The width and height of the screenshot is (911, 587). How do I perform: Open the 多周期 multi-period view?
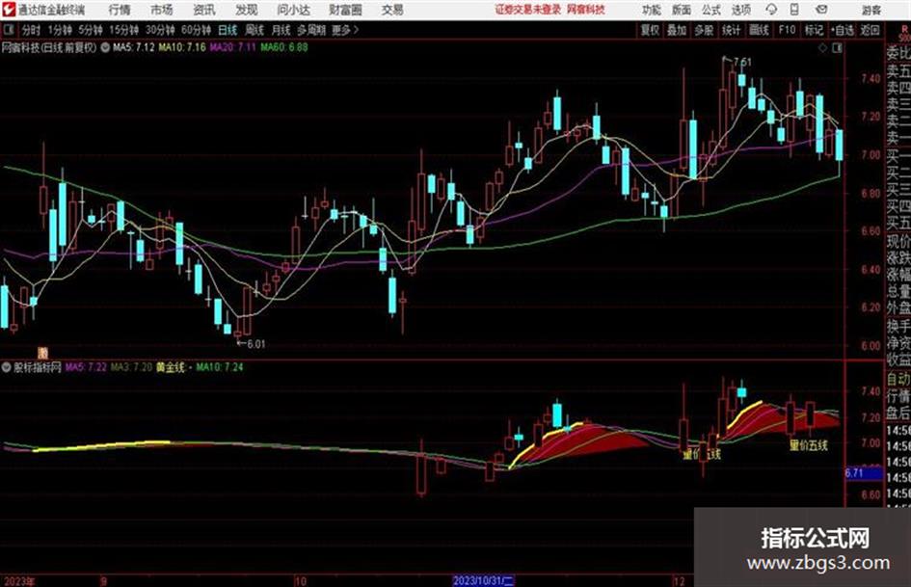tap(310, 30)
